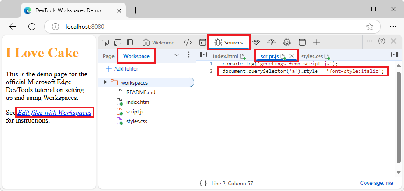Screen dimensions: 404x191
Task: Click Add folder in Workspace pane
Action: pos(122,69)
